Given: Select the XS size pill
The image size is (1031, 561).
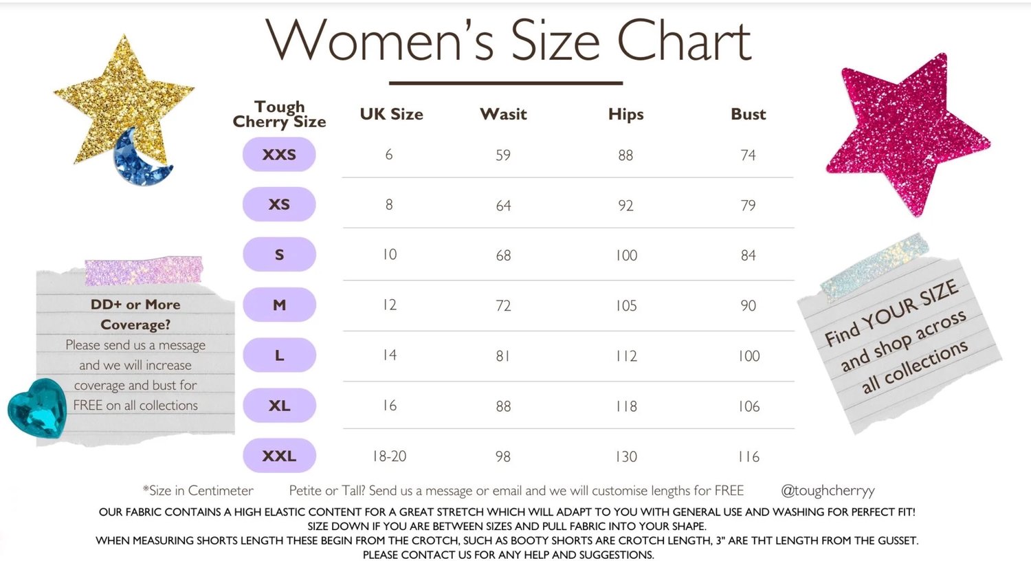Looking at the screenshot, I should pyautogui.click(x=279, y=204).
